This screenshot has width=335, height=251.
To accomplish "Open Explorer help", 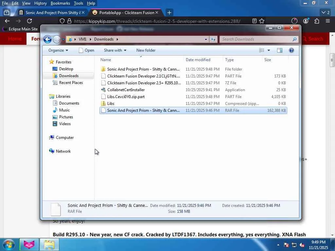I will tap(291, 50).
